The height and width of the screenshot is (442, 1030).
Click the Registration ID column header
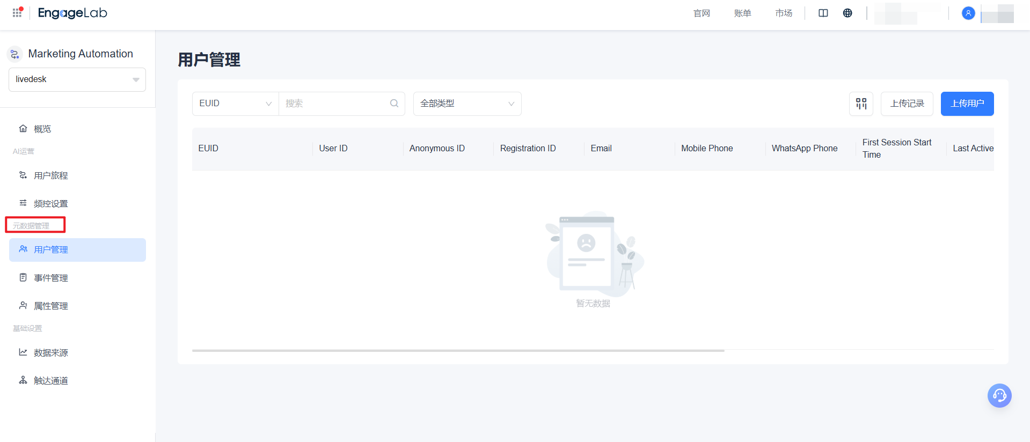(539, 149)
